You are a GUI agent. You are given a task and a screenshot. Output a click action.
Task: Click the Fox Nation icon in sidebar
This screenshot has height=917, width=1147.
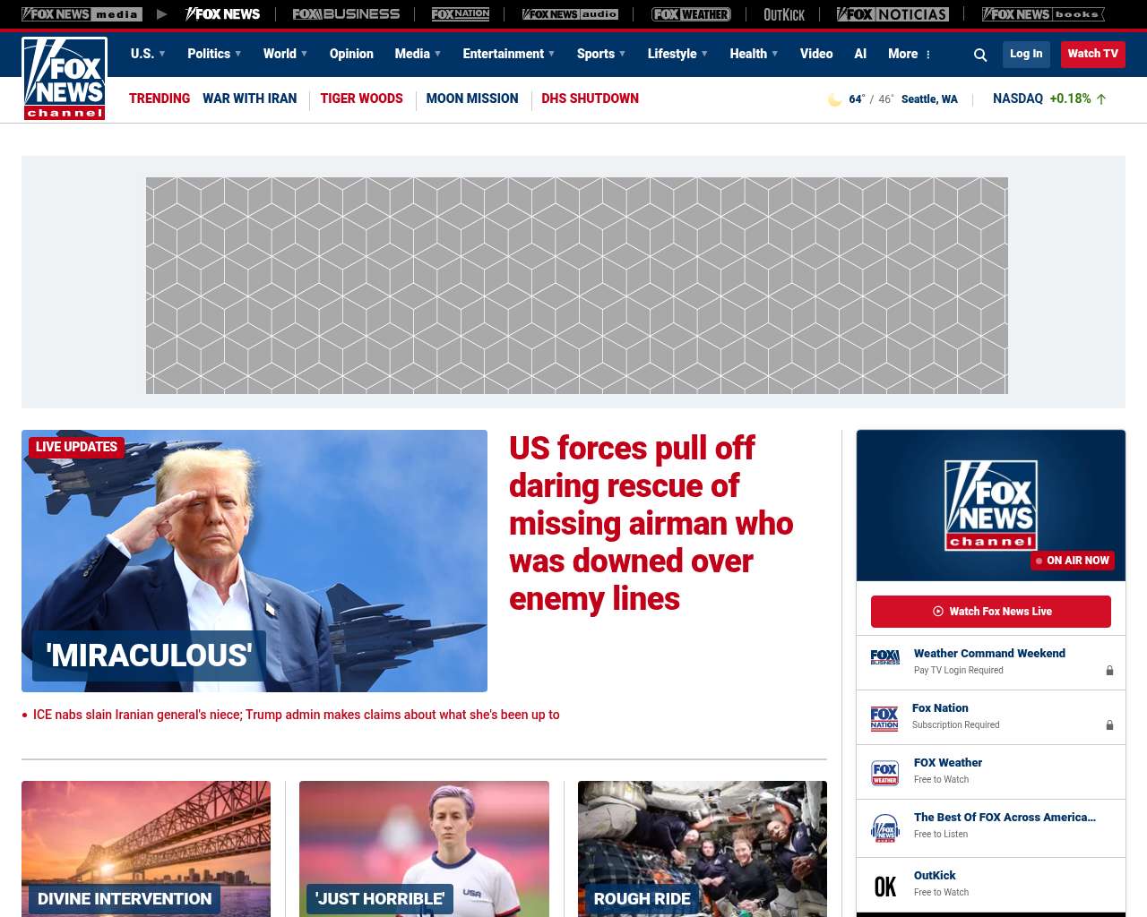point(884,718)
